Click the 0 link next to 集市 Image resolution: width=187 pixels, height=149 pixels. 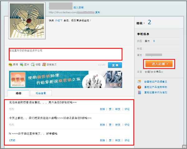tap(154, 41)
